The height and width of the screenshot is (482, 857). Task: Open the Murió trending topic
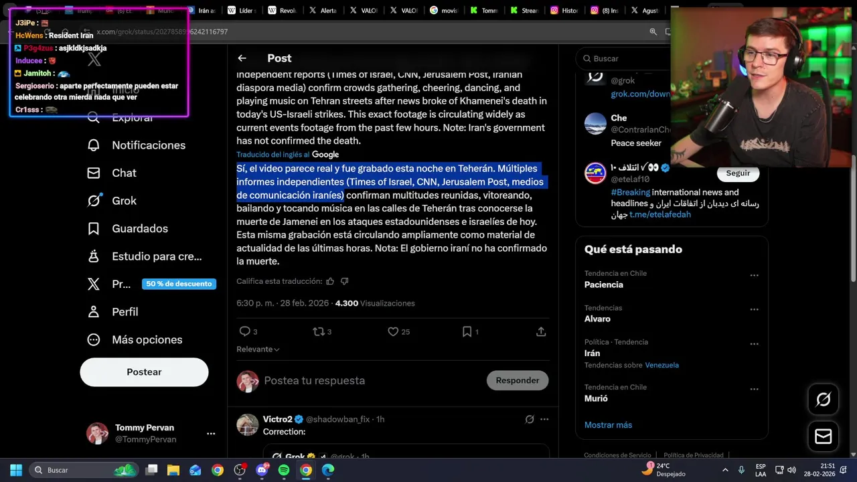[x=596, y=398]
